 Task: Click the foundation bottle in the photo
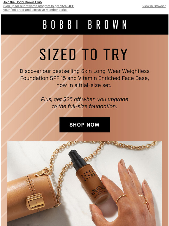tap(89, 177)
